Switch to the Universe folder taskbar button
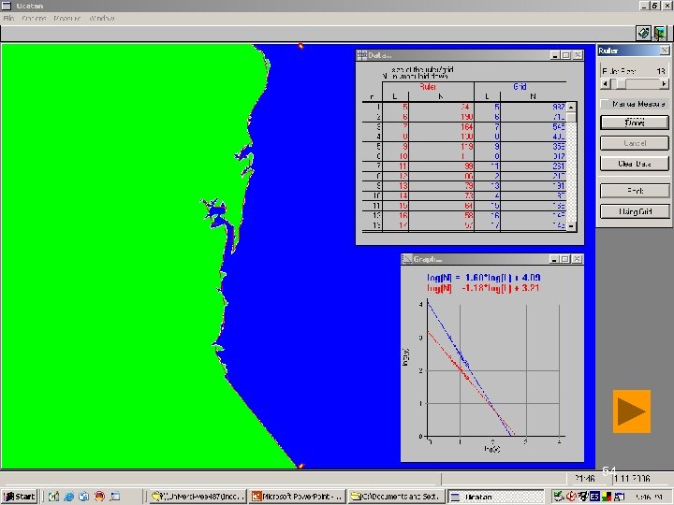 198,497
